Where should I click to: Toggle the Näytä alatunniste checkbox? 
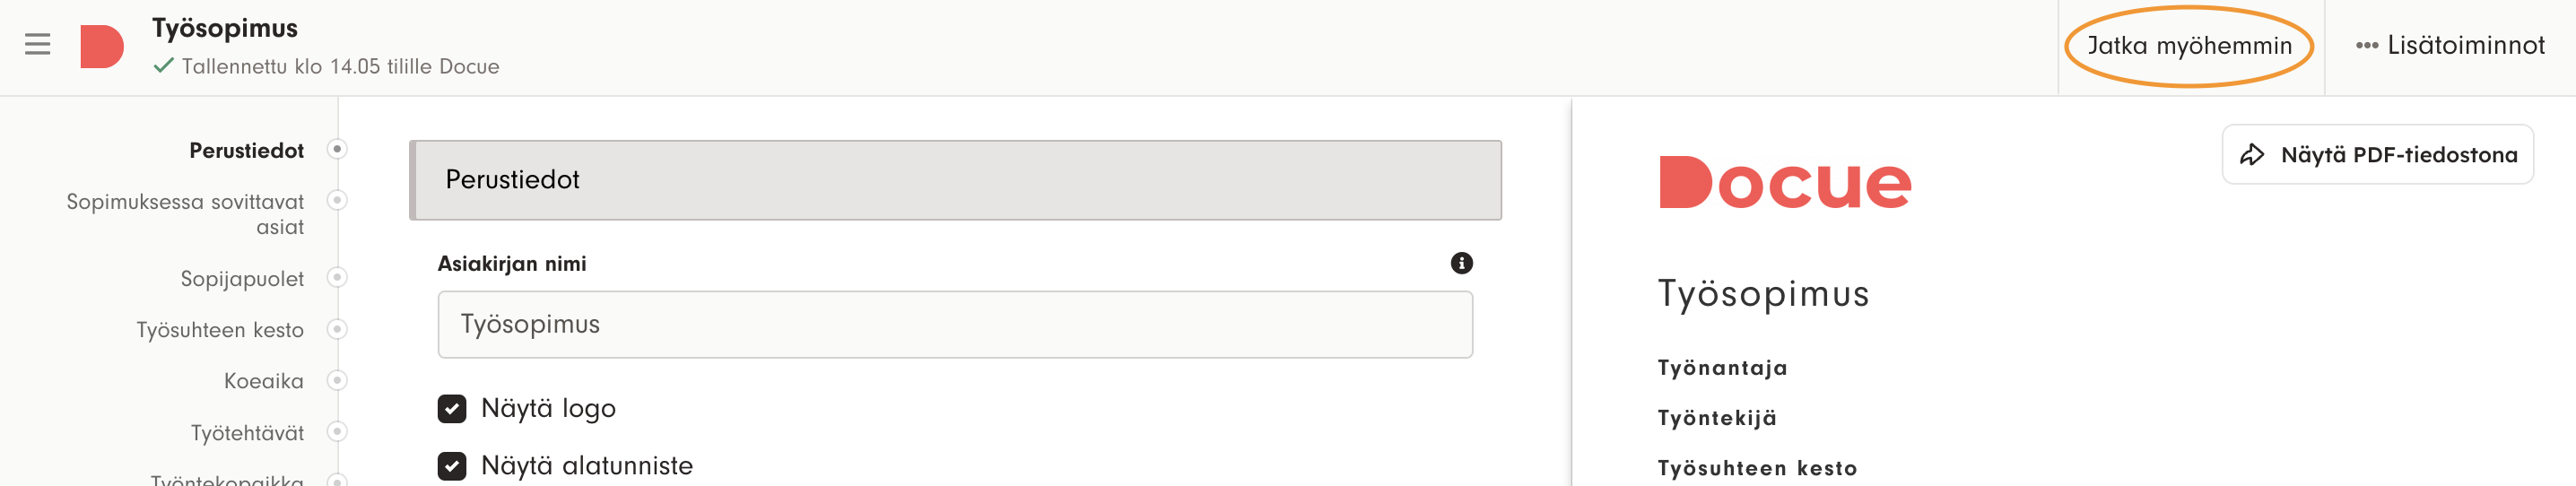coord(452,466)
